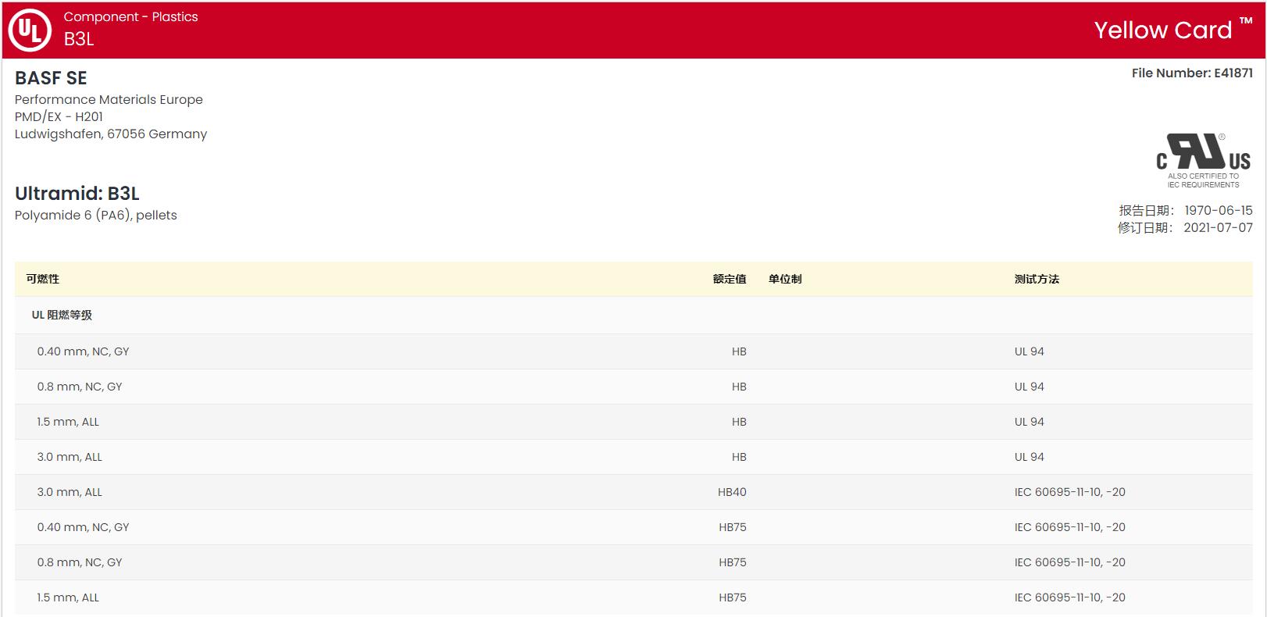
Task: Click the cURus certification mark
Action: [x=1203, y=160]
